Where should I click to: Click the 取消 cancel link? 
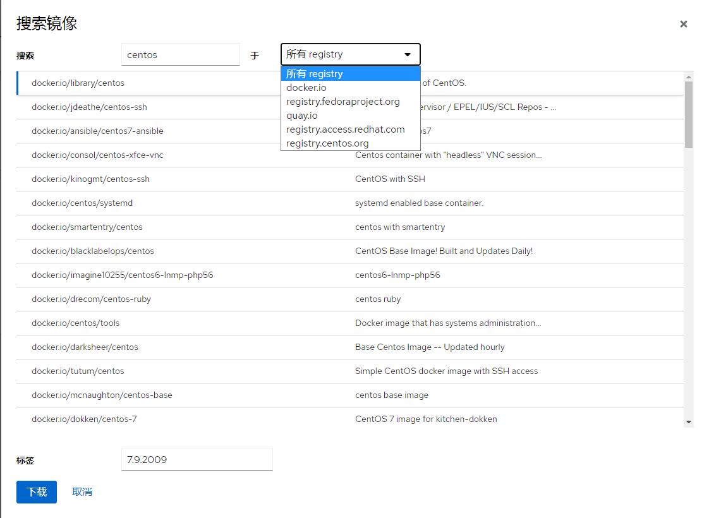click(82, 491)
